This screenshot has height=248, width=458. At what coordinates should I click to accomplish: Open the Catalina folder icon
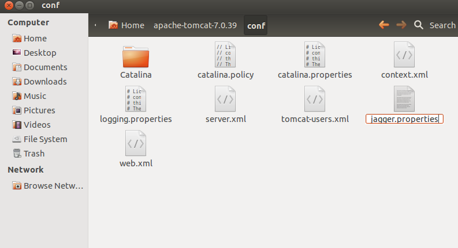point(136,57)
